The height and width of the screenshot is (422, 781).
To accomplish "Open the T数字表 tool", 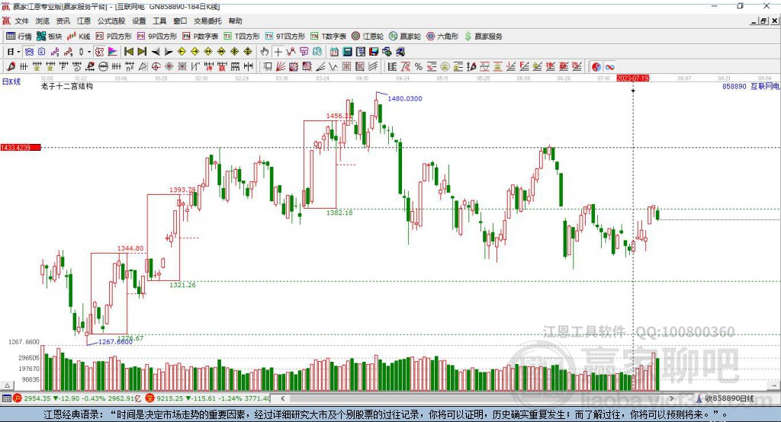I will click(328, 37).
